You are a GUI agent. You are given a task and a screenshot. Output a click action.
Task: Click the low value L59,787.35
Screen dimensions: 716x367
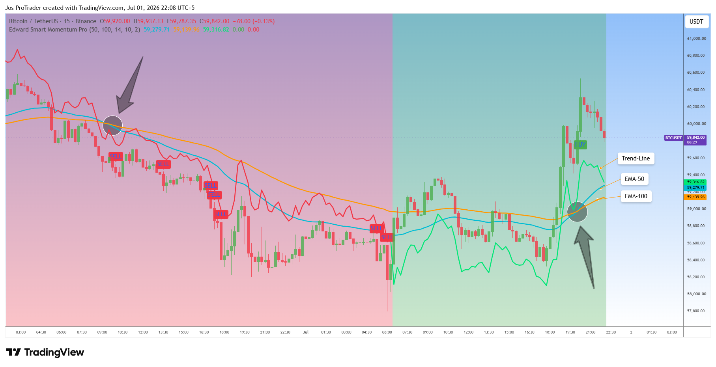pos(181,21)
